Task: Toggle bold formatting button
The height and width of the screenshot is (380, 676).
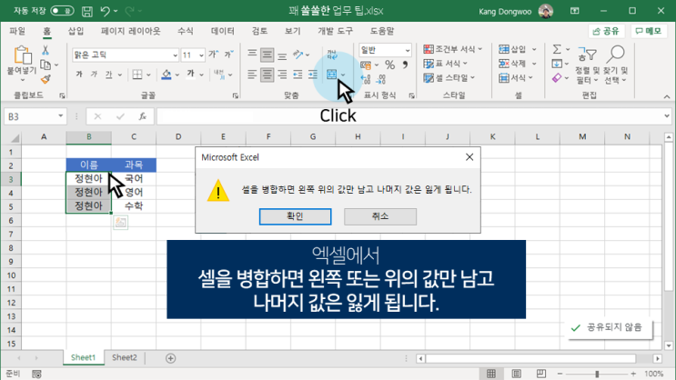Action: [79, 75]
